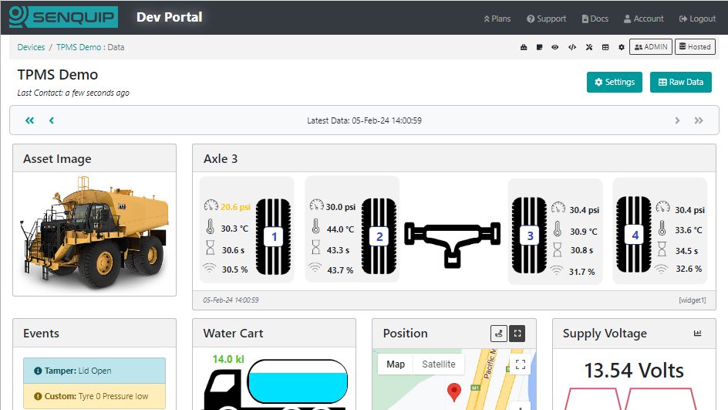Select tyre number 3 icon

pos(529,235)
